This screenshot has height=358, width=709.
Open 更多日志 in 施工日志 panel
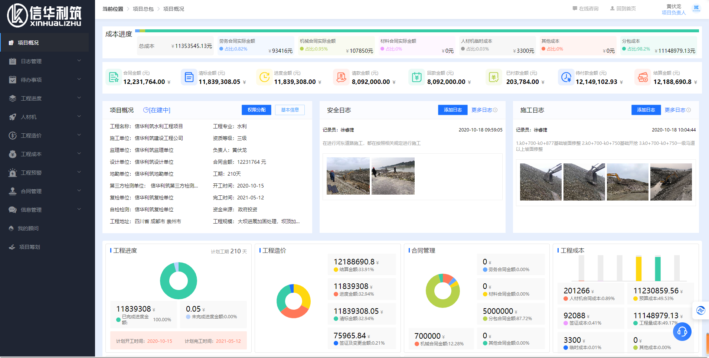tap(678, 110)
